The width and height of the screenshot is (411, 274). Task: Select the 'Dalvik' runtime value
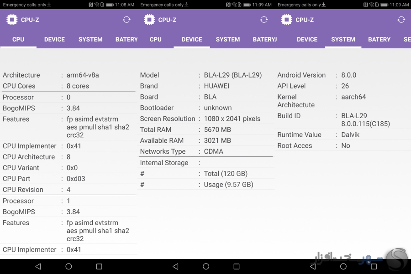tap(350, 135)
